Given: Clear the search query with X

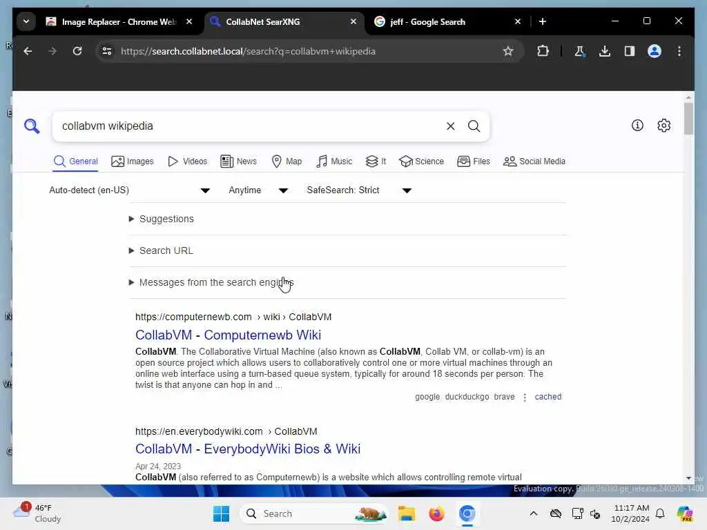Looking at the screenshot, I should (x=450, y=126).
